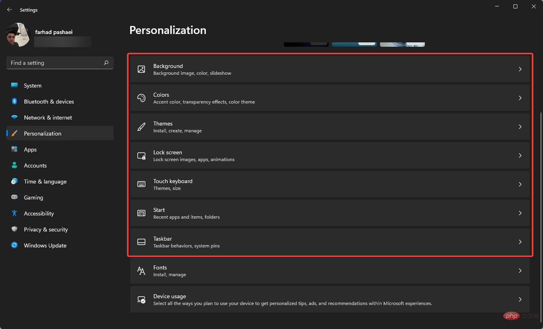Click the Gaming controller icon
The image size is (543, 329).
14,197
